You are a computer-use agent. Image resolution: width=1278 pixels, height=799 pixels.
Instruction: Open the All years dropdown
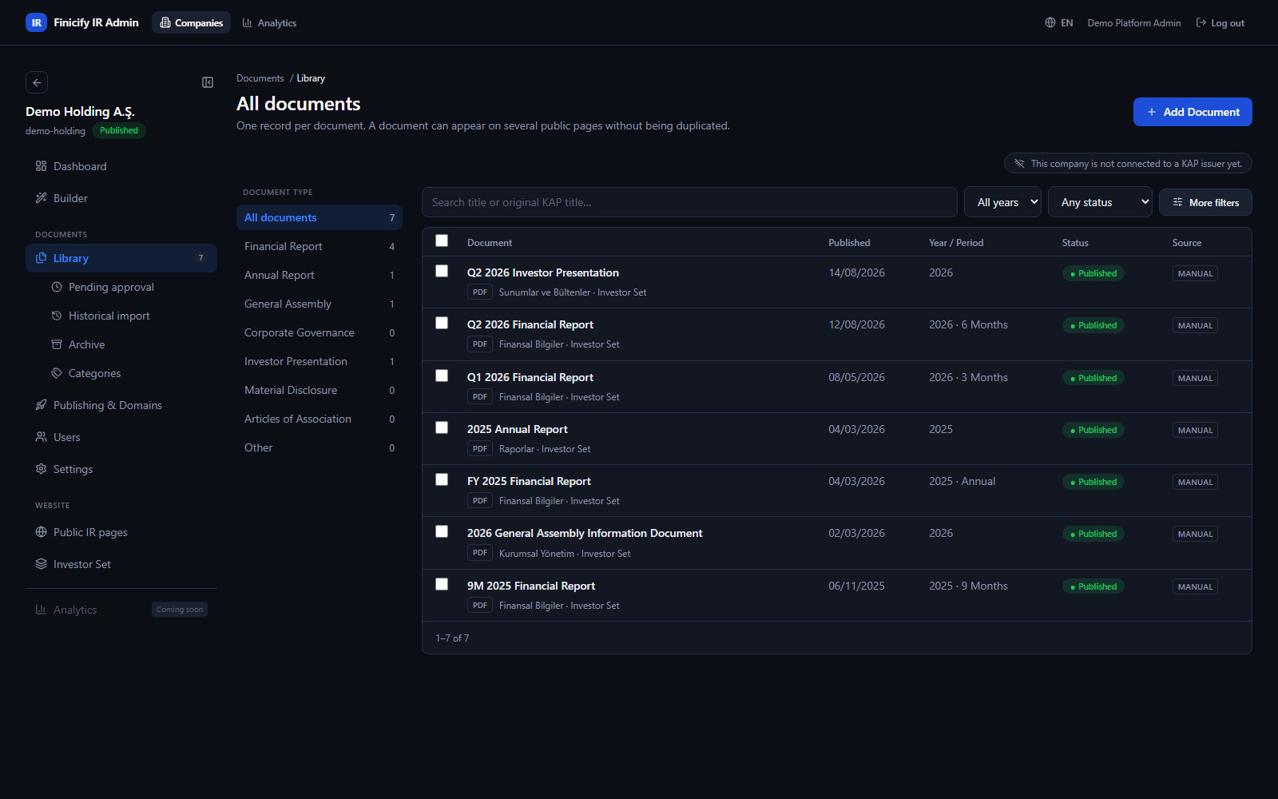click(1002, 202)
